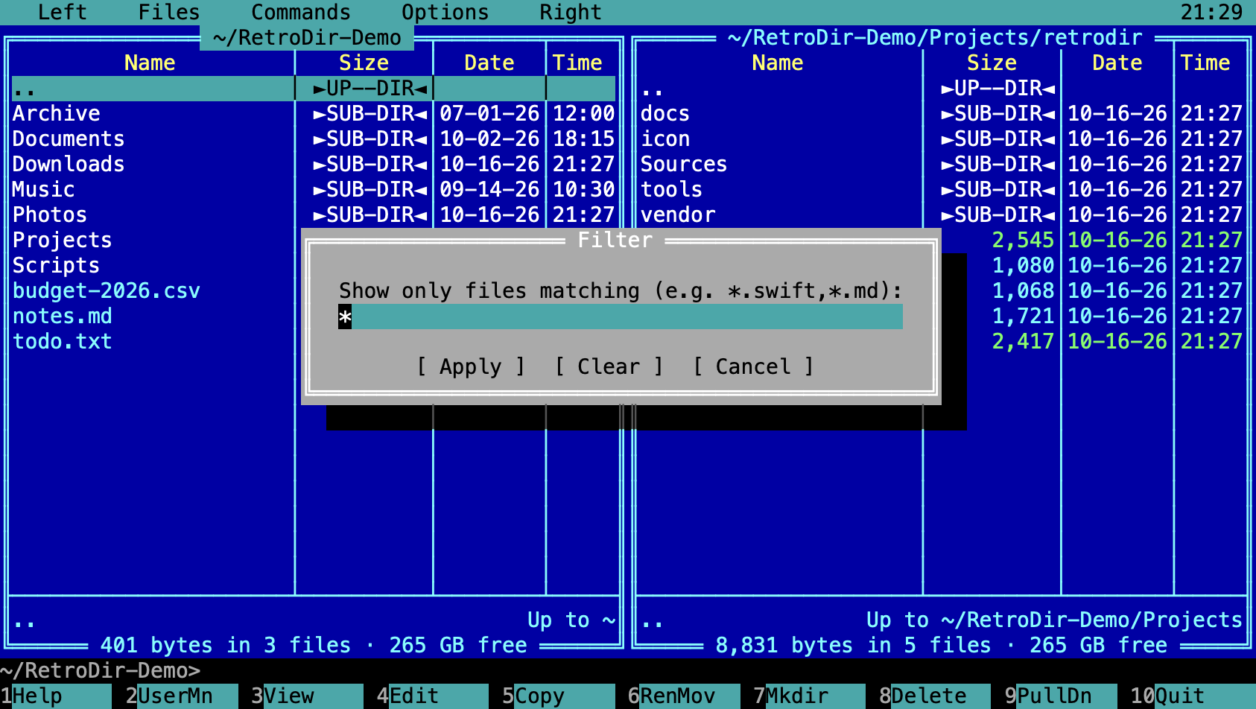Click the 9PullDn function key
Viewport: 1256px width, 709px height.
point(1061,696)
